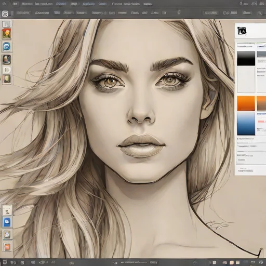Open the third blue-highlighted menu in top bar
This screenshot has width=266, height=266.
point(61,4)
